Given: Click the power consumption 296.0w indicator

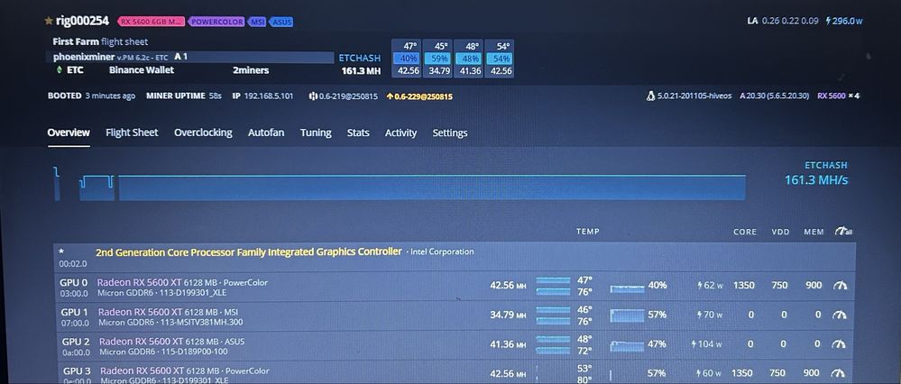Looking at the screenshot, I should [x=844, y=21].
